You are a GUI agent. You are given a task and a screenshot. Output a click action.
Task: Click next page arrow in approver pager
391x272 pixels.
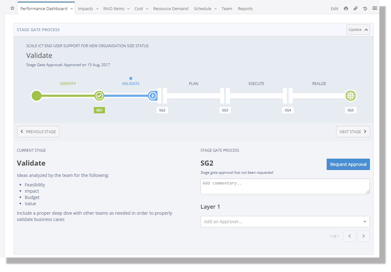363,236
